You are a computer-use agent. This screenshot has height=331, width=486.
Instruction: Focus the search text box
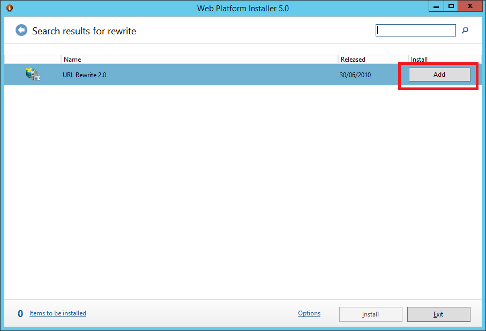[415, 31]
